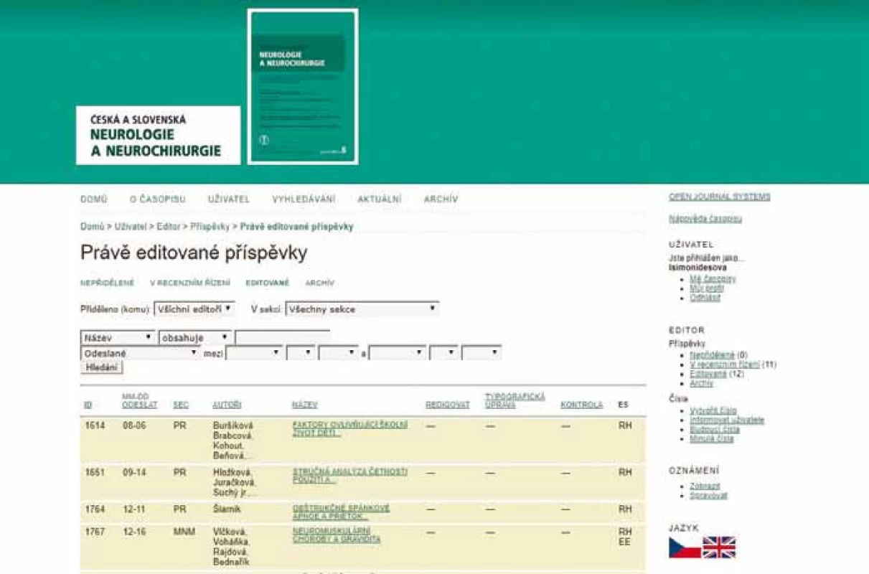Open the journal cover thumbnail

click(303, 87)
